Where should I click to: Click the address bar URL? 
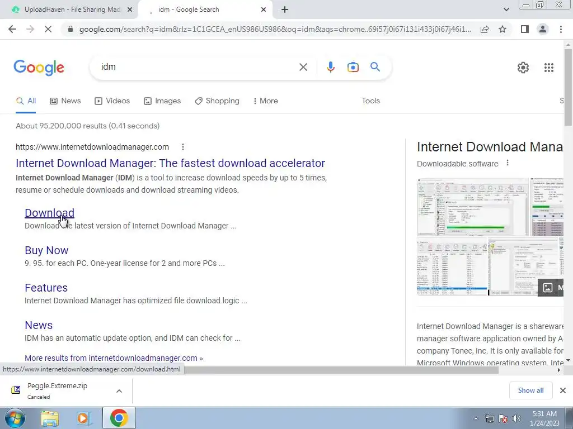(275, 29)
